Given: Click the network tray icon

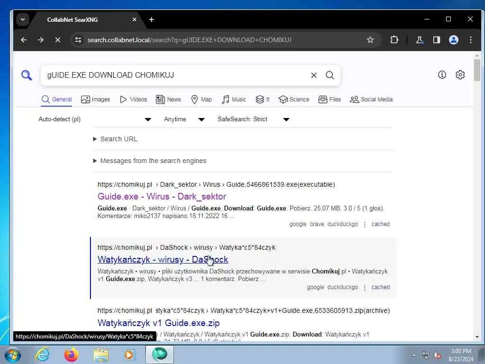Looking at the screenshot, I should click(x=426, y=355).
